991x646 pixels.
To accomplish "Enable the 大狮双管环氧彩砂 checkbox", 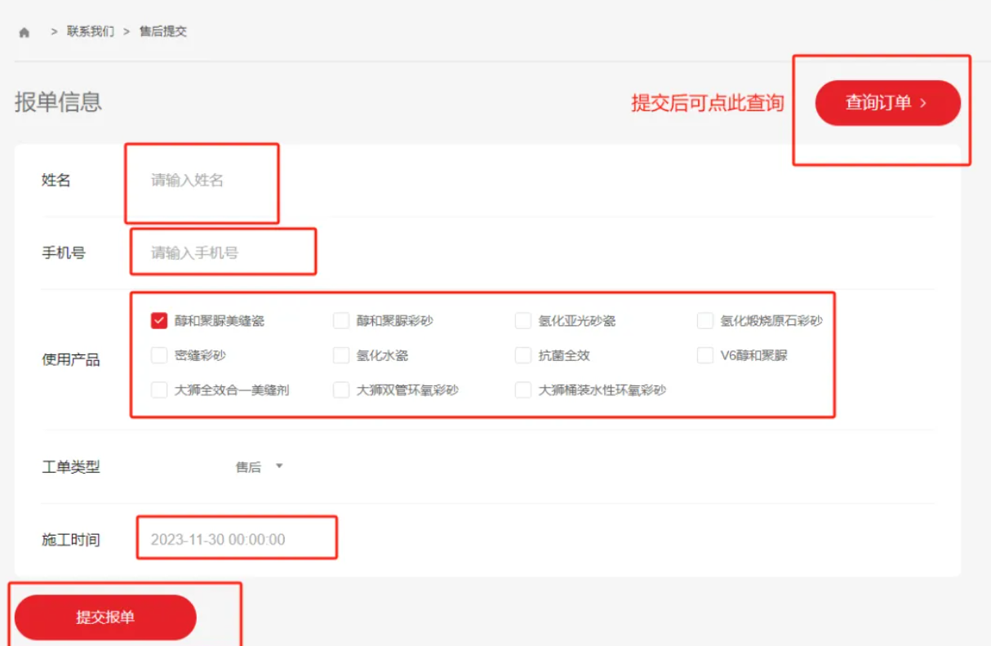I will click(341, 390).
